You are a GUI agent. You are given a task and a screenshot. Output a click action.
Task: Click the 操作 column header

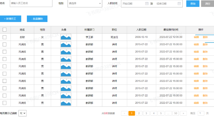[x=201, y=30]
